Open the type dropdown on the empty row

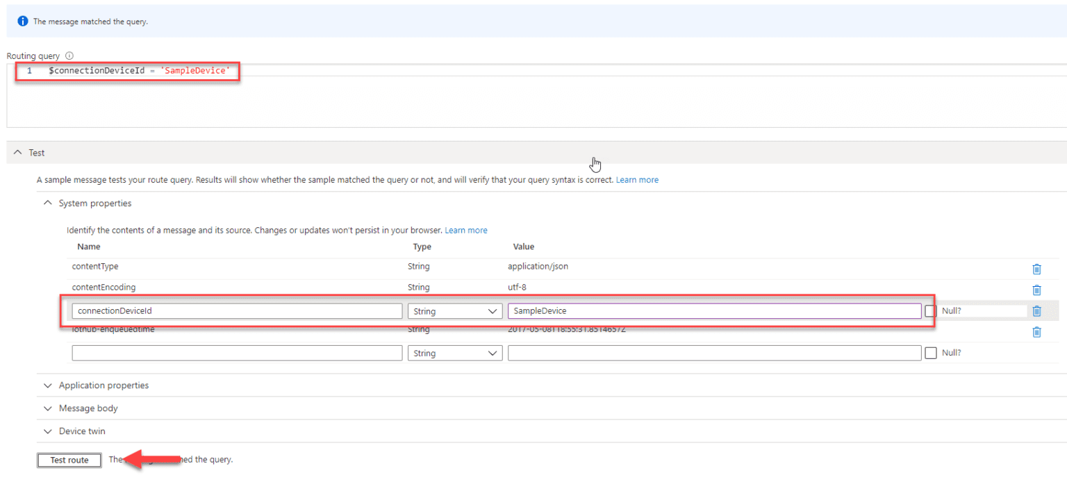click(455, 353)
